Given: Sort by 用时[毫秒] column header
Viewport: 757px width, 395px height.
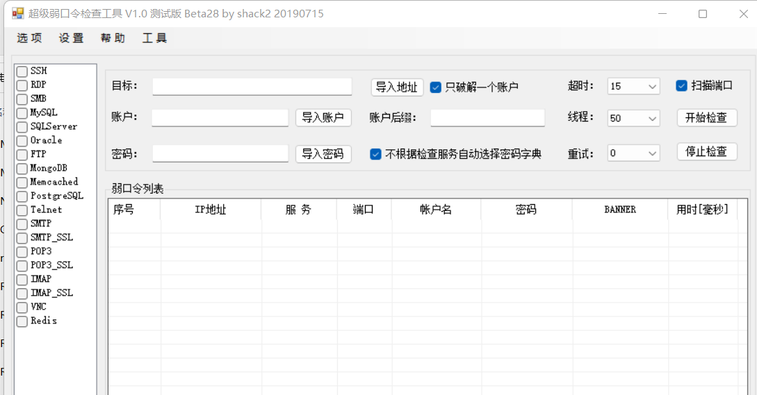Looking at the screenshot, I should [703, 210].
